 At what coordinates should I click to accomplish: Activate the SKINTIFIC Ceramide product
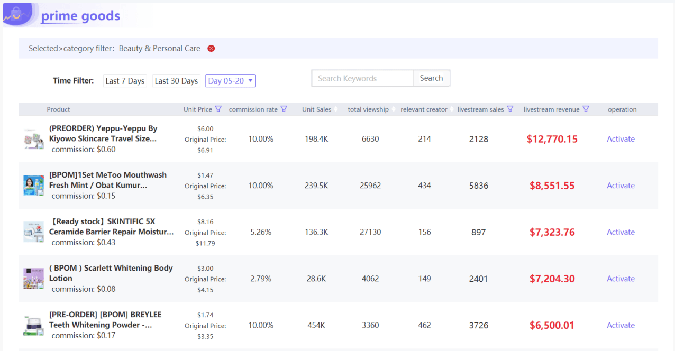[621, 232]
